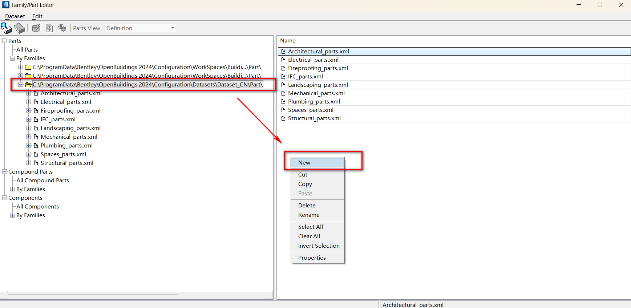631x308 pixels.
Task: Click the file icon of Fireproofing_parts.xml in the tree
Action: tap(36, 111)
